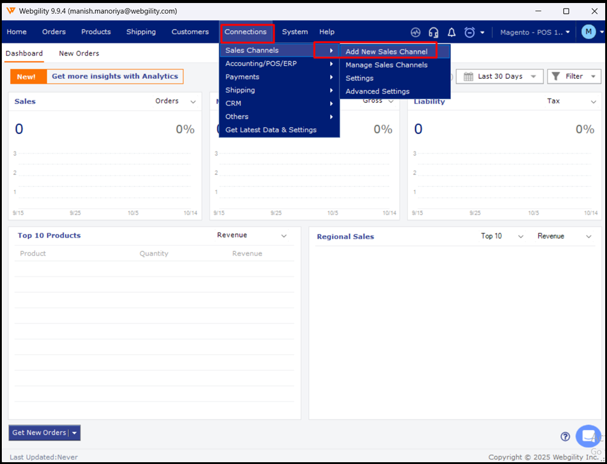Expand the Filter dropdown

click(x=574, y=76)
